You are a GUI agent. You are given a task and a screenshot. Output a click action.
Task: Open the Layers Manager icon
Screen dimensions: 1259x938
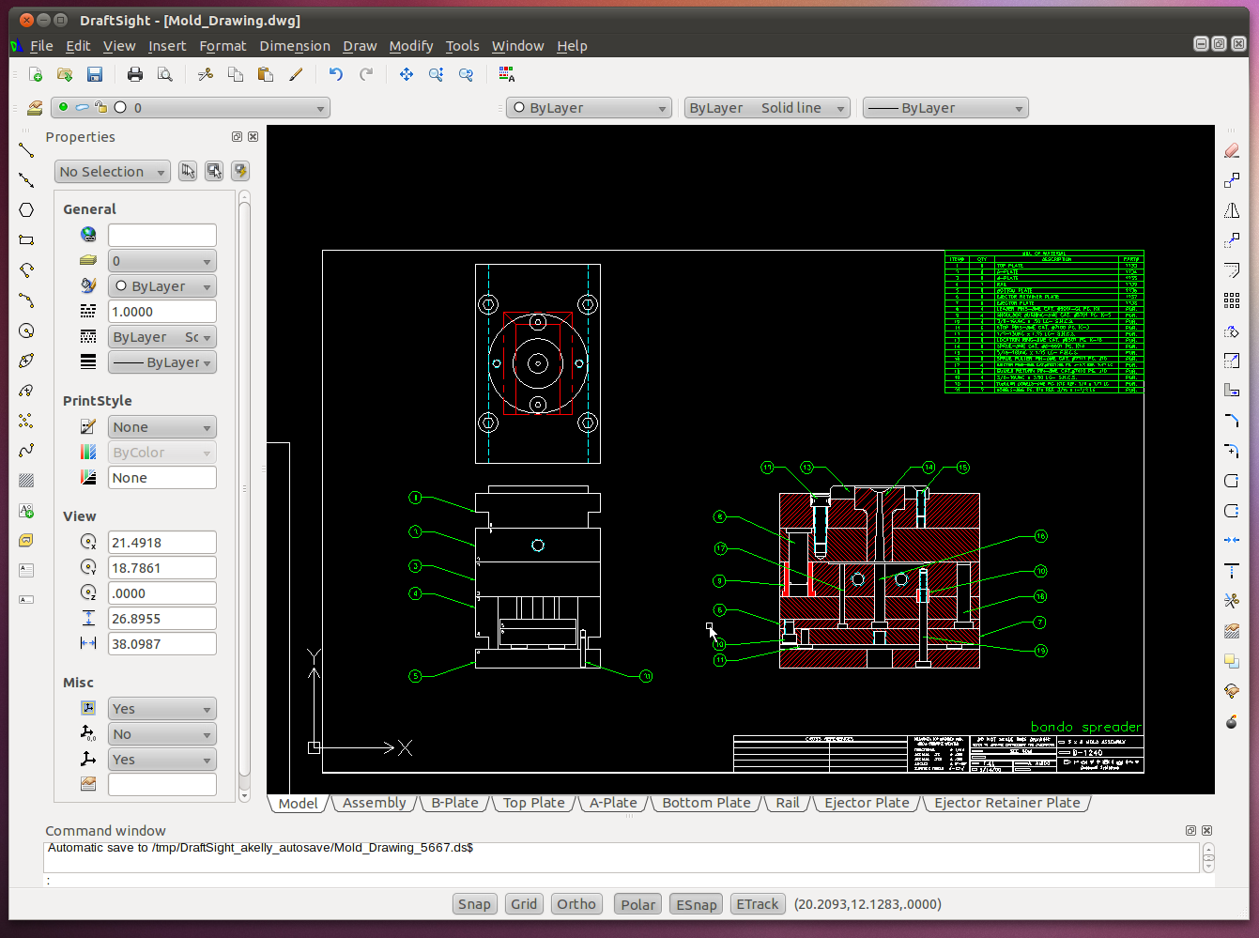click(x=35, y=108)
